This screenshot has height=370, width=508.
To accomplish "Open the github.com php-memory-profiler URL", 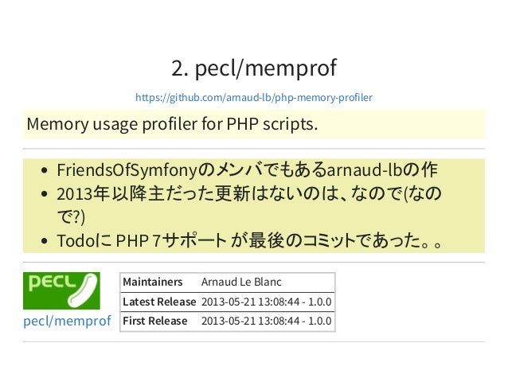I will [254, 97].
